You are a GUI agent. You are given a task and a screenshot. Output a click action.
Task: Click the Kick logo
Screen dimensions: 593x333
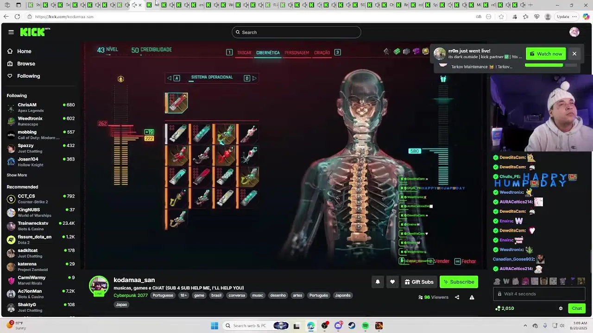click(35, 32)
